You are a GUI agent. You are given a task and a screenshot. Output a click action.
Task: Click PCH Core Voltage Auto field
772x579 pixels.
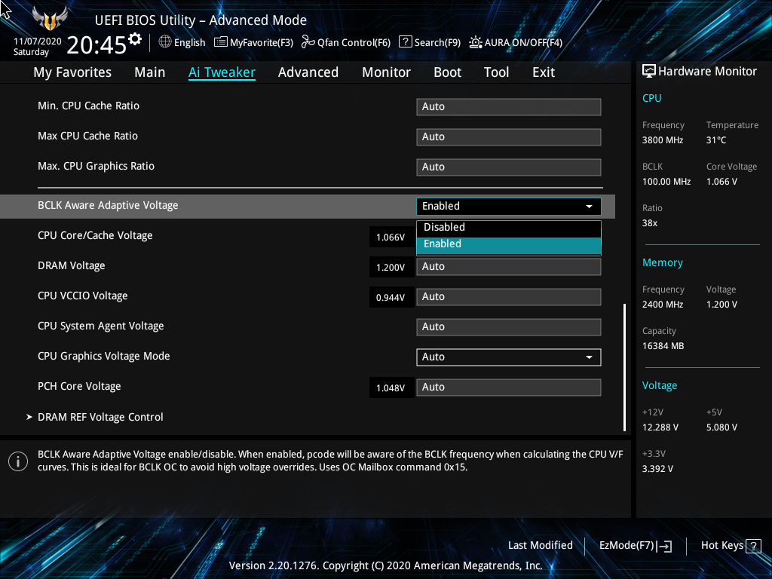[509, 387]
